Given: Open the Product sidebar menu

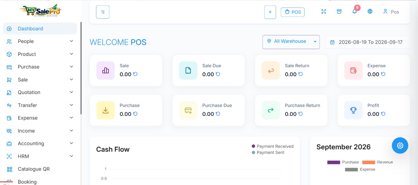Looking at the screenshot, I should tap(40, 54).
